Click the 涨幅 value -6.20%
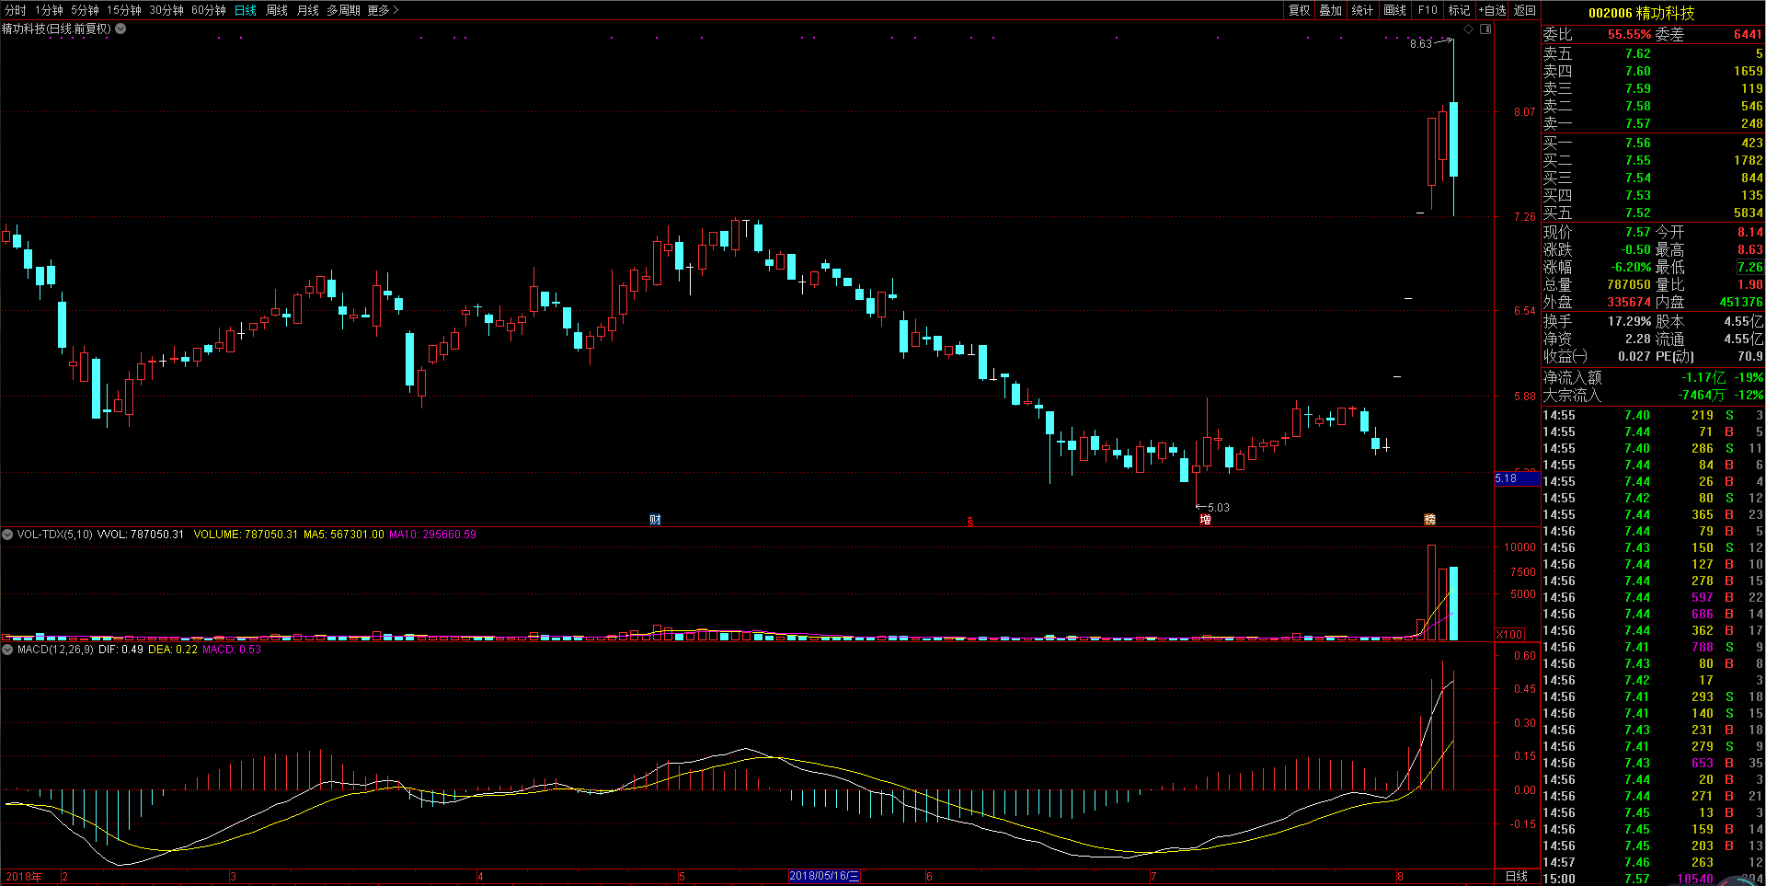The height and width of the screenshot is (886, 1766). (x=1631, y=267)
